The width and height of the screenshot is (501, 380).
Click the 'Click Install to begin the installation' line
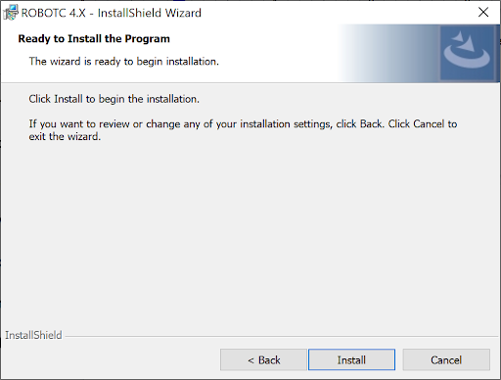point(114,99)
